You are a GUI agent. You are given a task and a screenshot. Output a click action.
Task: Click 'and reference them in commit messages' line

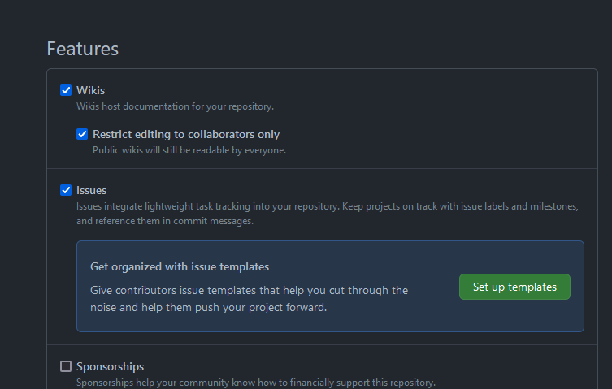click(x=165, y=221)
